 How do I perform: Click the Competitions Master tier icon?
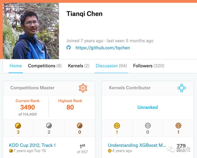(x=83, y=88)
